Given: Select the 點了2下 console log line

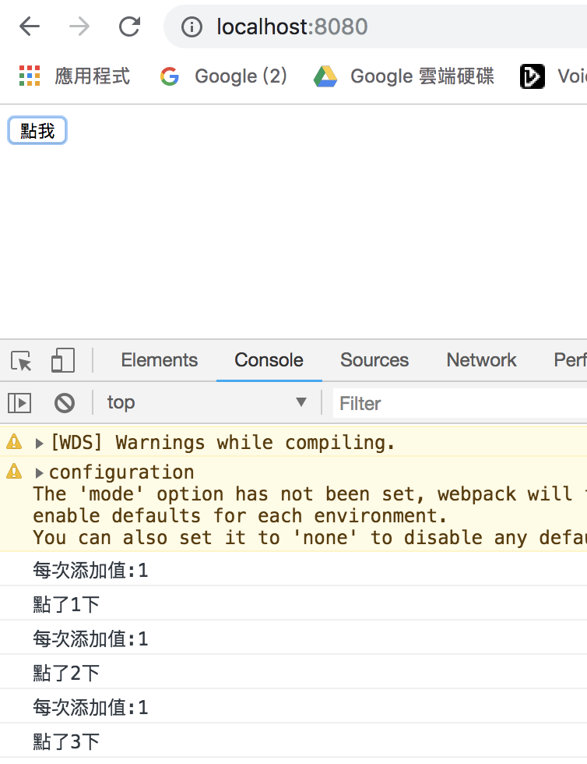Looking at the screenshot, I should [293, 671].
